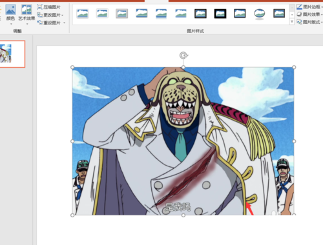Click the 重设图片 reset picture icon
The width and height of the screenshot is (323, 245).
click(x=39, y=23)
